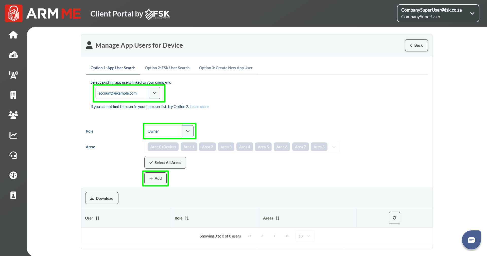Image resolution: width=487 pixels, height=256 pixels.
Task: Open the line chart sidebar icon
Action: (x=13, y=135)
